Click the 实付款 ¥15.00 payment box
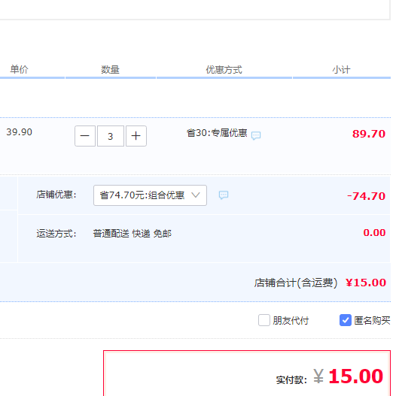Screen dimensions: 399x396 pos(247,373)
